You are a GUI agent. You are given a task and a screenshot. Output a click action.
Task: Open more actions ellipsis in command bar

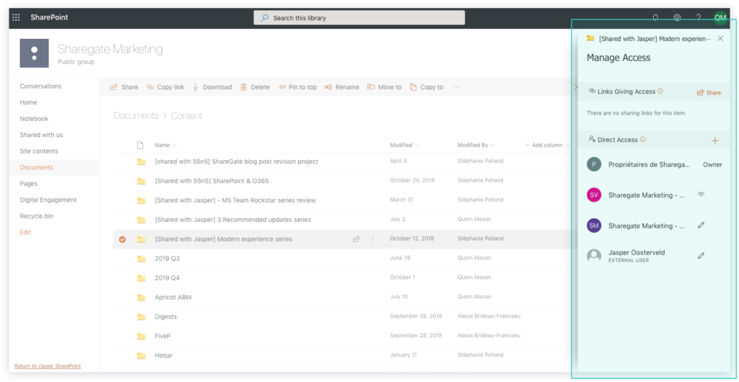456,87
